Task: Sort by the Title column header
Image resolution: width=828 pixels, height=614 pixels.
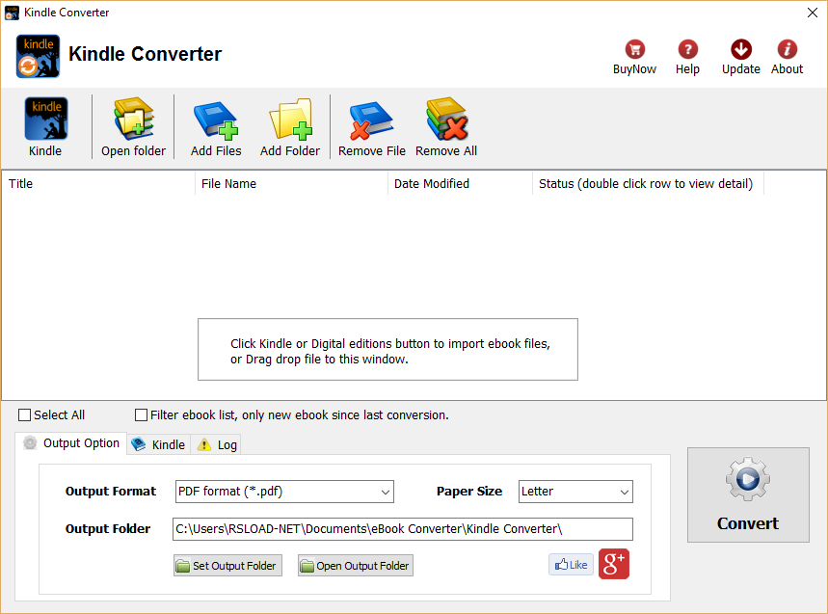Action: (x=98, y=184)
